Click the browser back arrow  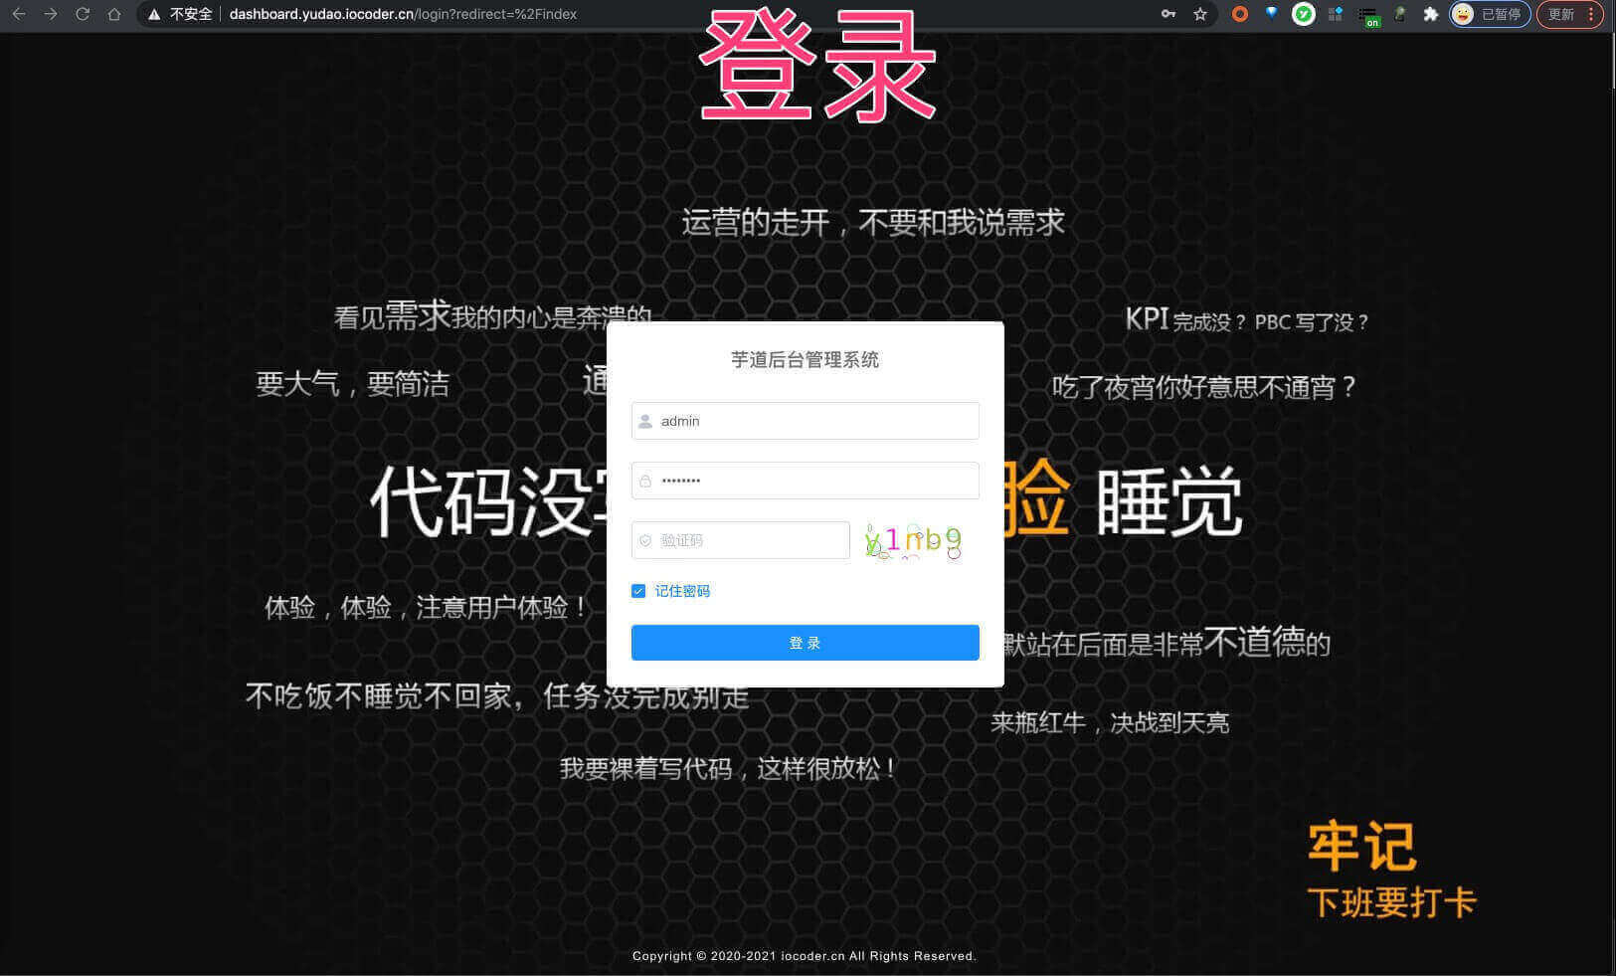[x=18, y=14]
